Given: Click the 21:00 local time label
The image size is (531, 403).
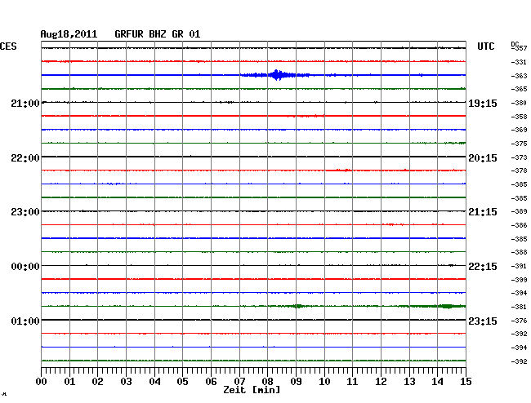Looking at the screenshot, I should 25,103.
